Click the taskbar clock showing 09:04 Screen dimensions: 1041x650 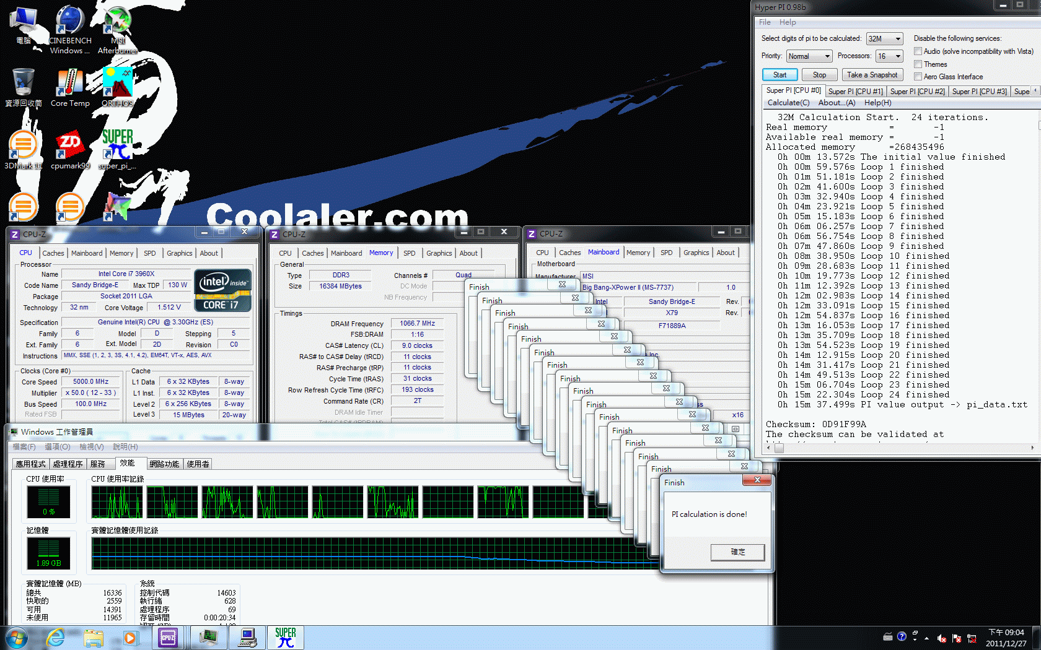(1006, 638)
